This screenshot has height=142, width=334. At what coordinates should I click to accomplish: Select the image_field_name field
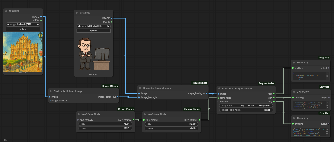pos(246,110)
